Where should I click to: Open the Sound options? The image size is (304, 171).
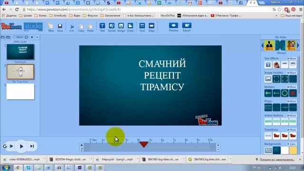coord(112,28)
